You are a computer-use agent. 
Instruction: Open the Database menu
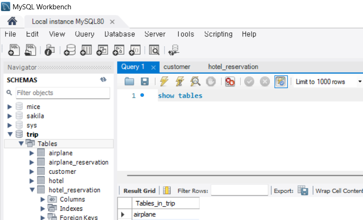click(120, 34)
